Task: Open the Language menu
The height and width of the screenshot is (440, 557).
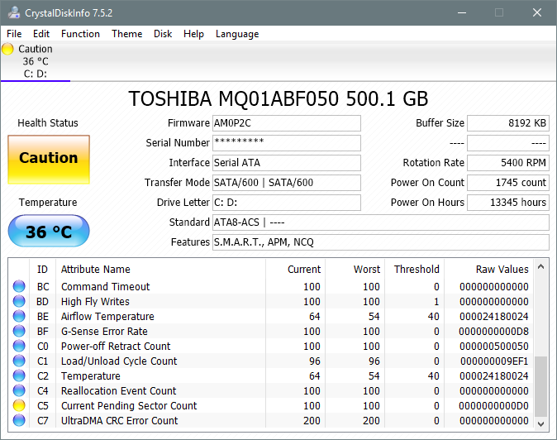Action: pos(237,34)
